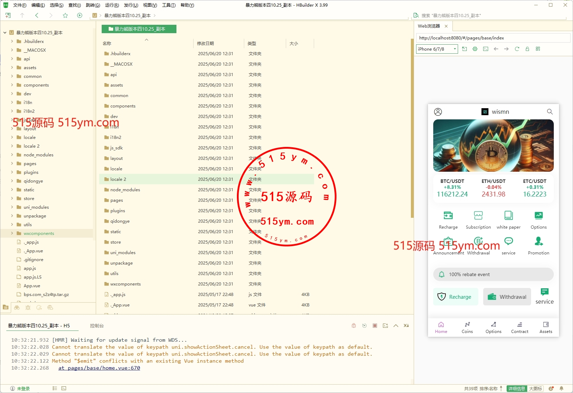Open the iPhone 6/7/8 device dropdown
This screenshot has height=393, width=573.
pyautogui.click(x=437, y=49)
